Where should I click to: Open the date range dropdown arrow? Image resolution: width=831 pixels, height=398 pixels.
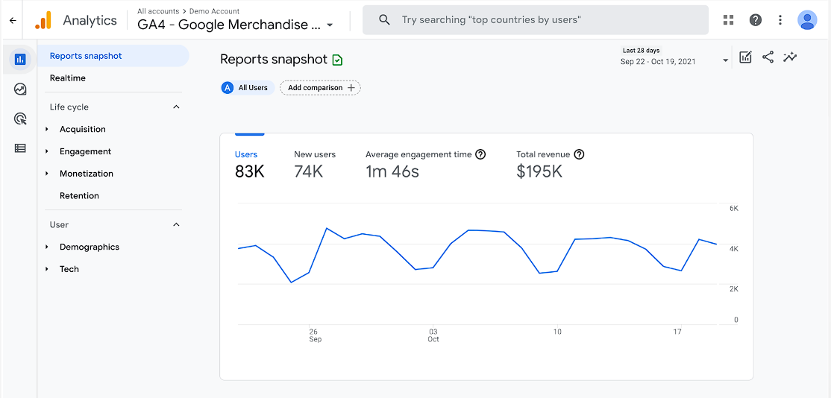pyautogui.click(x=726, y=61)
